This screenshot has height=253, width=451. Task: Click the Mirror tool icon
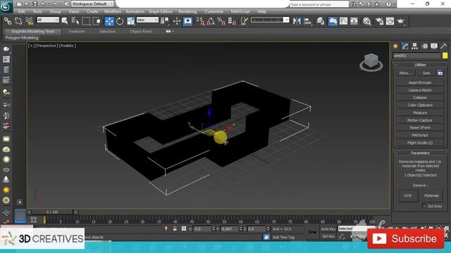297,21
